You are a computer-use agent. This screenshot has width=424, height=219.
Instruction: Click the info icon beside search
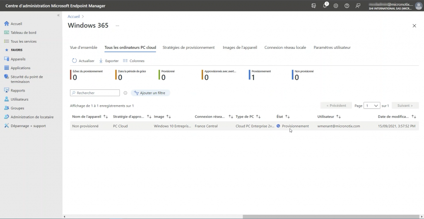(x=125, y=93)
